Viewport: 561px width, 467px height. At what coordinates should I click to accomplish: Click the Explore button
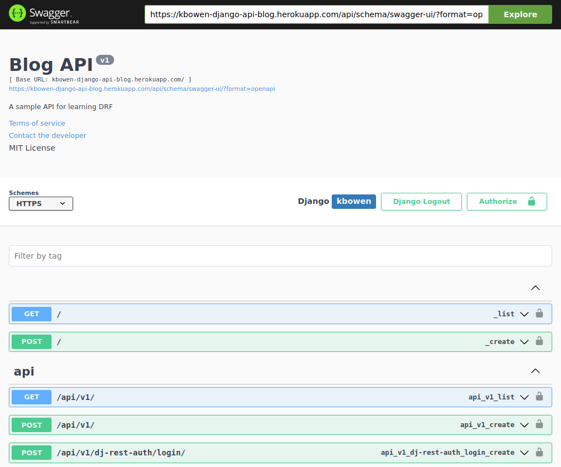pyautogui.click(x=520, y=14)
